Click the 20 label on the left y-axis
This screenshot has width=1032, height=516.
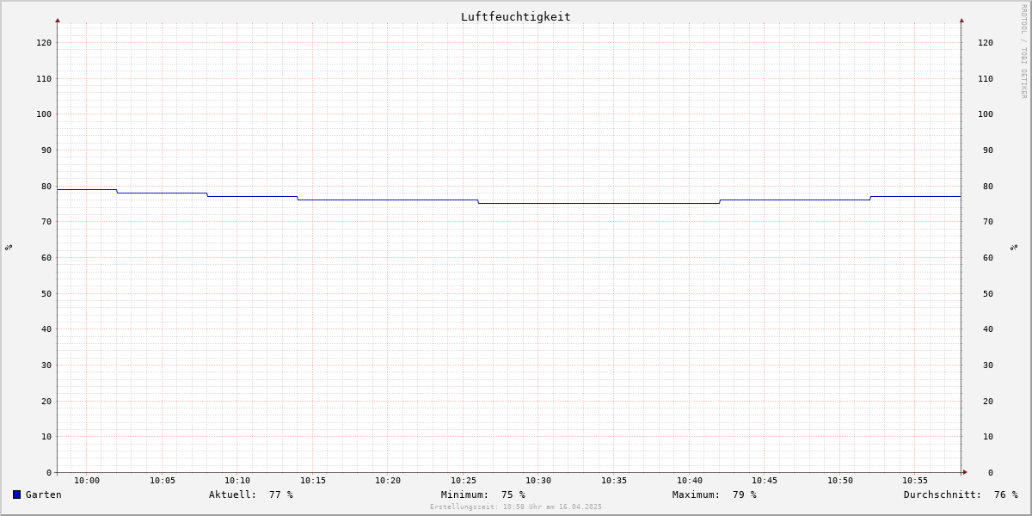[46, 401]
